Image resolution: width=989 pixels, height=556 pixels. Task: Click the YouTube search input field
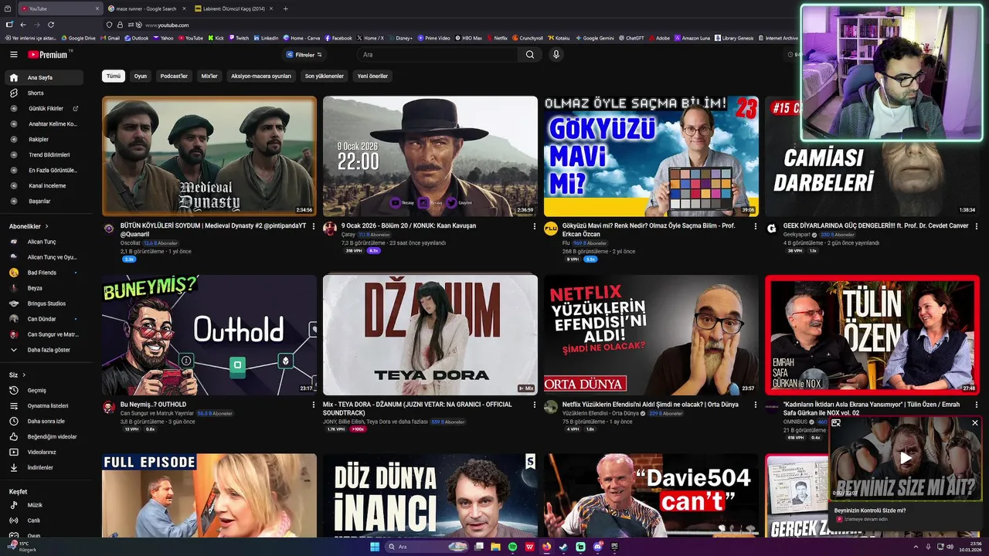pos(437,55)
